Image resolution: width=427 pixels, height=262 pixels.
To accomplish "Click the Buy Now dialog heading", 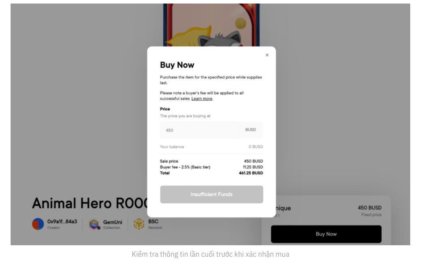I will (x=177, y=65).
